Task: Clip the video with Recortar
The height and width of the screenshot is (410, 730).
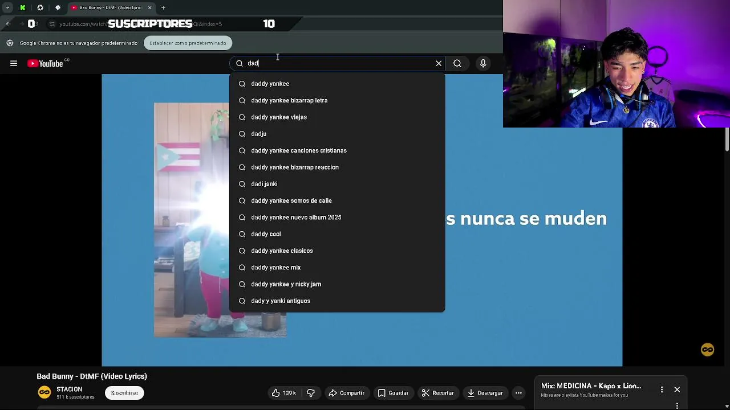Action: tap(437, 393)
